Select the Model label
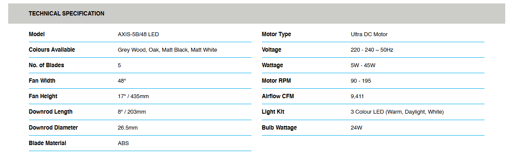The width and height of the screenshot is (513, 158). tap(37, 34)
